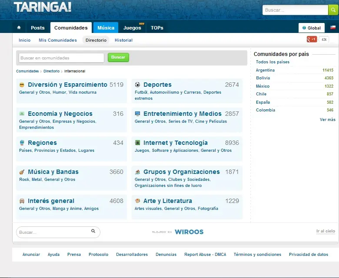Focus the Buscar en comunidades field

coord(61,58)
